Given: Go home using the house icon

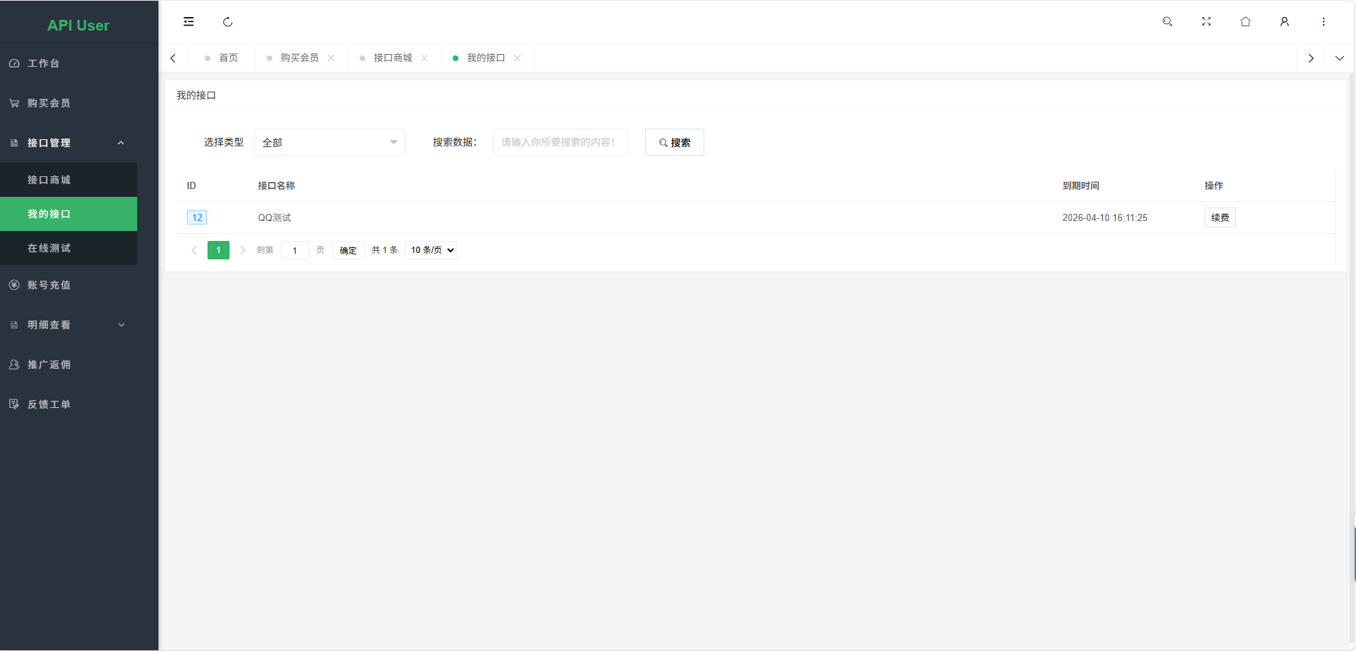Looking at the screenshot, I should coord(1245,21).
